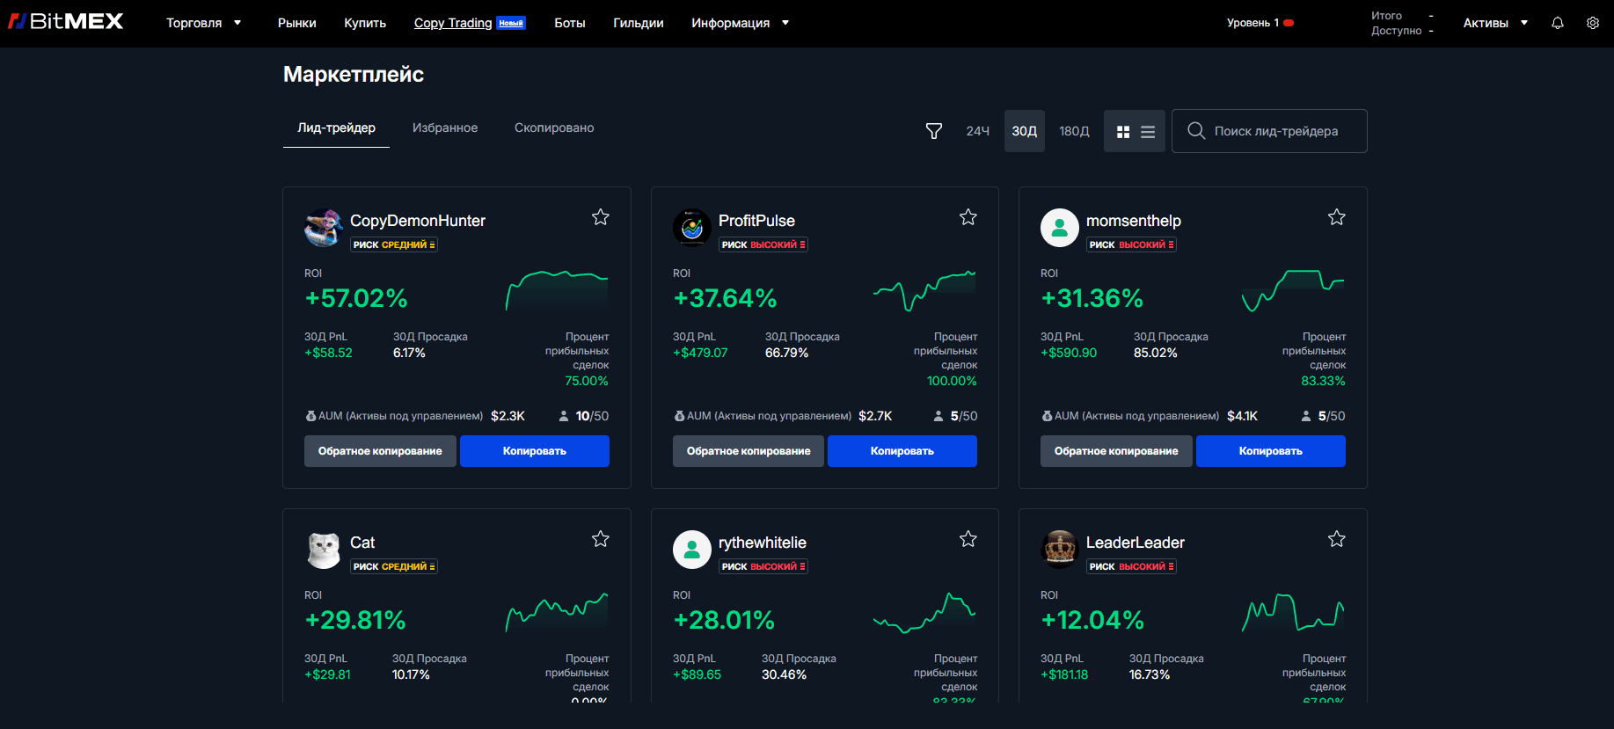Open the filter funnel icon
This screenshot has width=1614, height=729.
pyautogui.click(x=934, y=131)
